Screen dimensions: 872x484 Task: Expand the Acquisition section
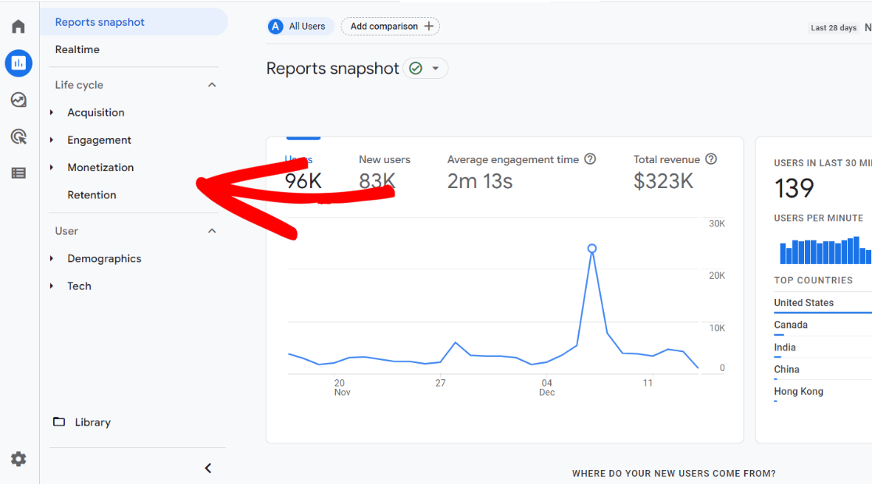[x=95, y=112]
